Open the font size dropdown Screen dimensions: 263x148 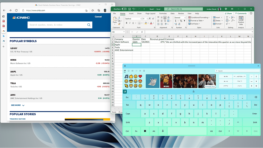point(147,19)
